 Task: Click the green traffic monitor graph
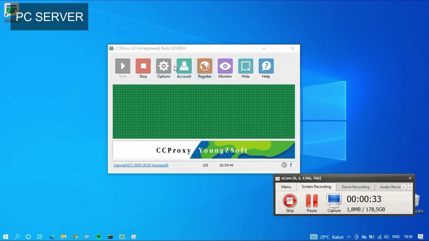coord(204,111)
